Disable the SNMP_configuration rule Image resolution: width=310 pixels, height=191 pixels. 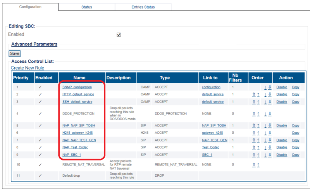(x=282, y=87)
